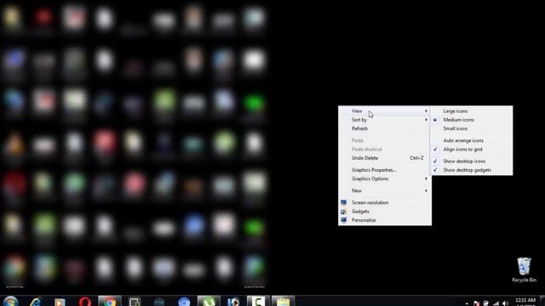Launch Internet Explorer from the taskbar
The image size is (545, 306).
(x=35, y=302)
